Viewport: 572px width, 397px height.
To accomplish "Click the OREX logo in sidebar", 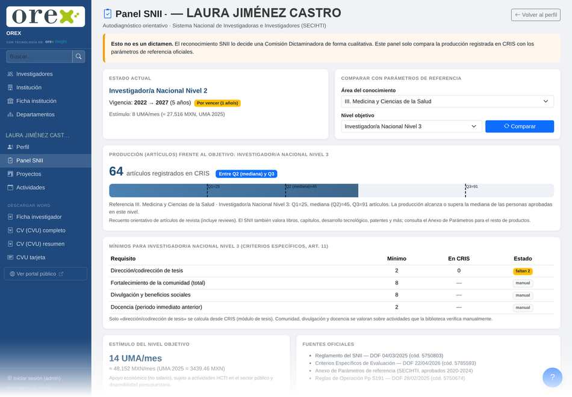I will [x=46, y=16].
